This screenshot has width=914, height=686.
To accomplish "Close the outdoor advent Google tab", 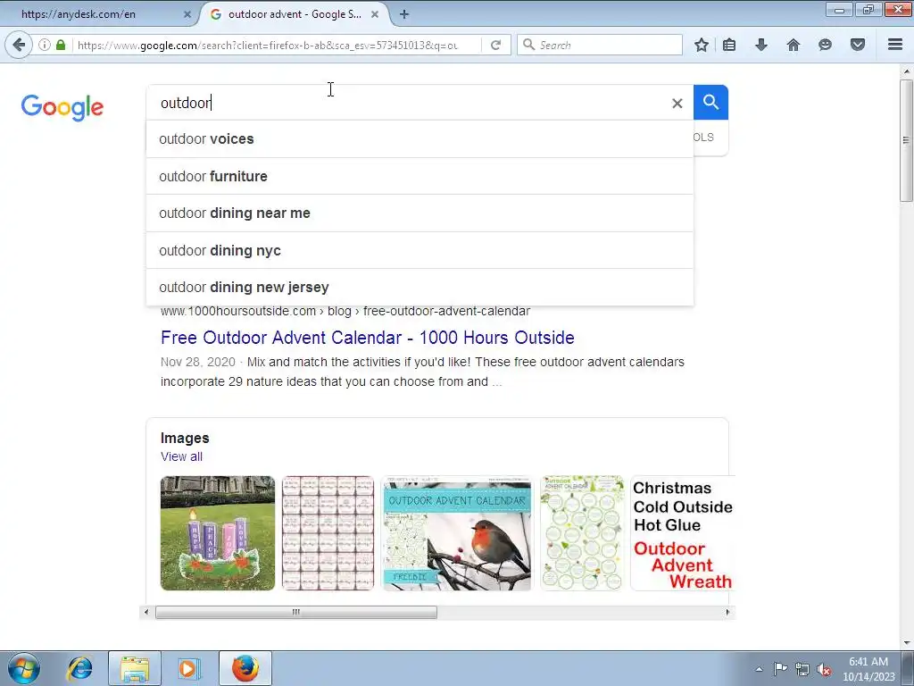I will 375,14.
